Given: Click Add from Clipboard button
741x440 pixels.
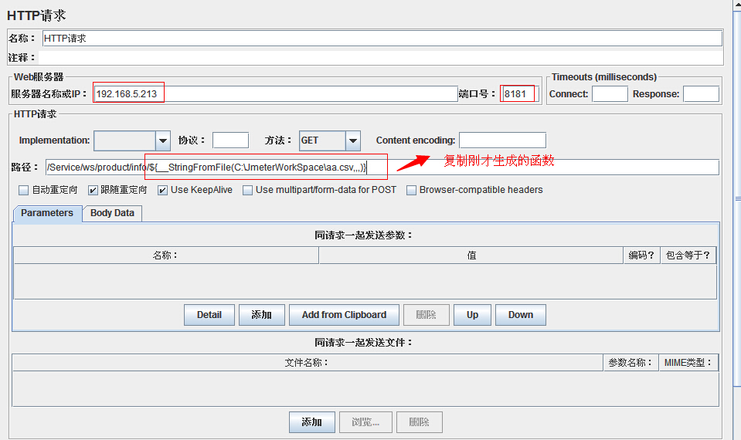Looking at the screenshot, I should click(344, 315).
